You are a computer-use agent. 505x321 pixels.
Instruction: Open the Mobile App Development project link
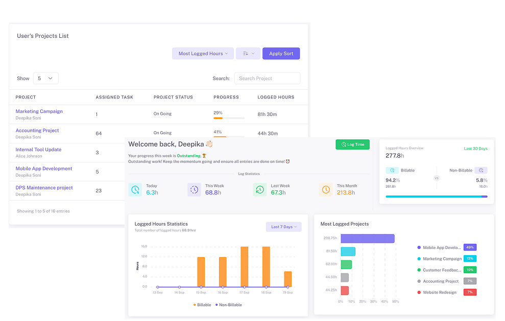click(x=43, y=168)
